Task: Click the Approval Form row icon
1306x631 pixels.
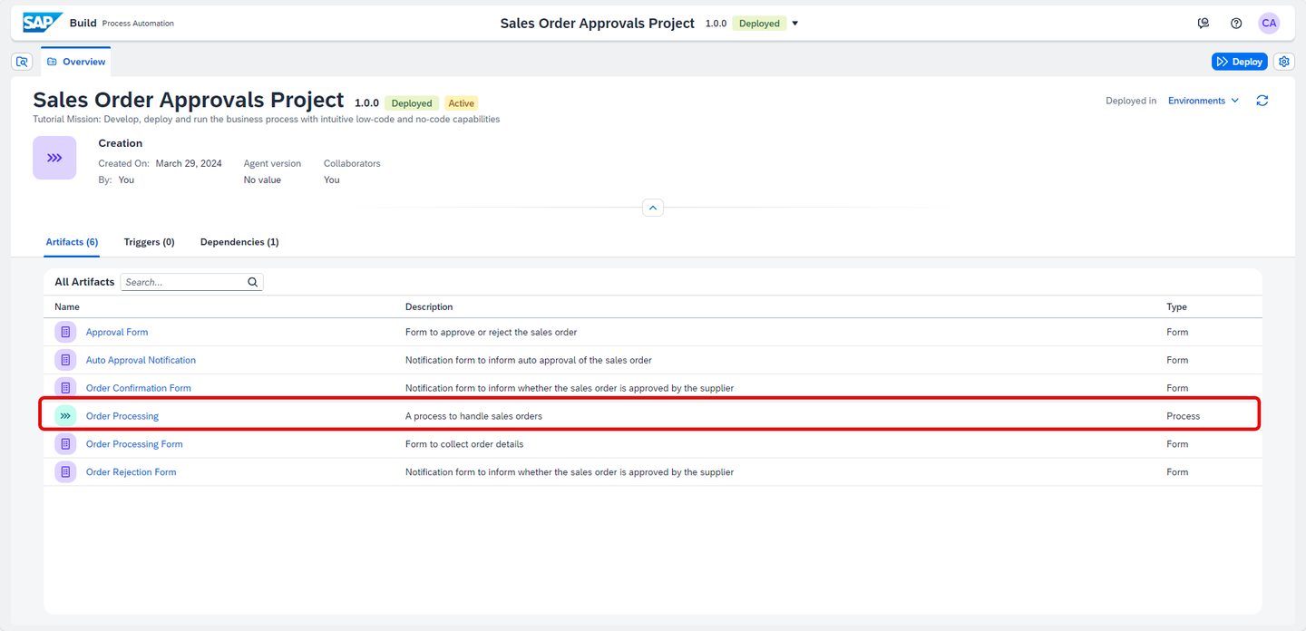Action: click(65, 332)
